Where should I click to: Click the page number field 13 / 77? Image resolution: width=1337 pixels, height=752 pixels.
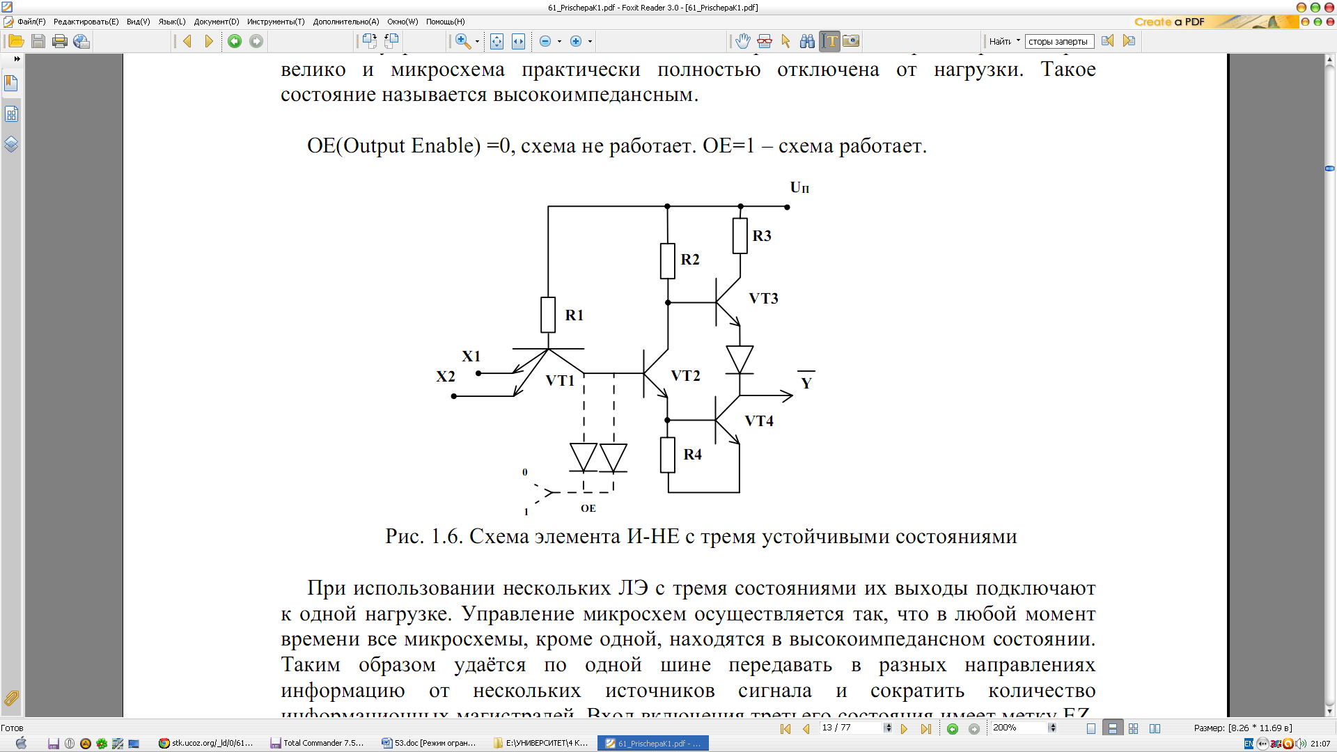(850, 728)
